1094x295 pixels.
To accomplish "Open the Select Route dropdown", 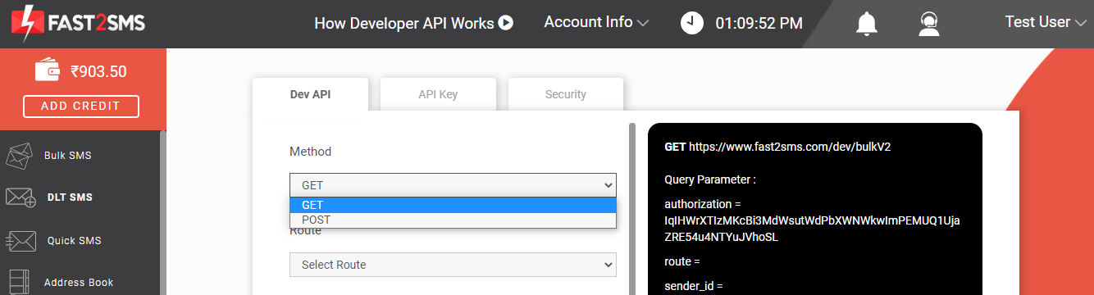I will [x=453, y=265].
